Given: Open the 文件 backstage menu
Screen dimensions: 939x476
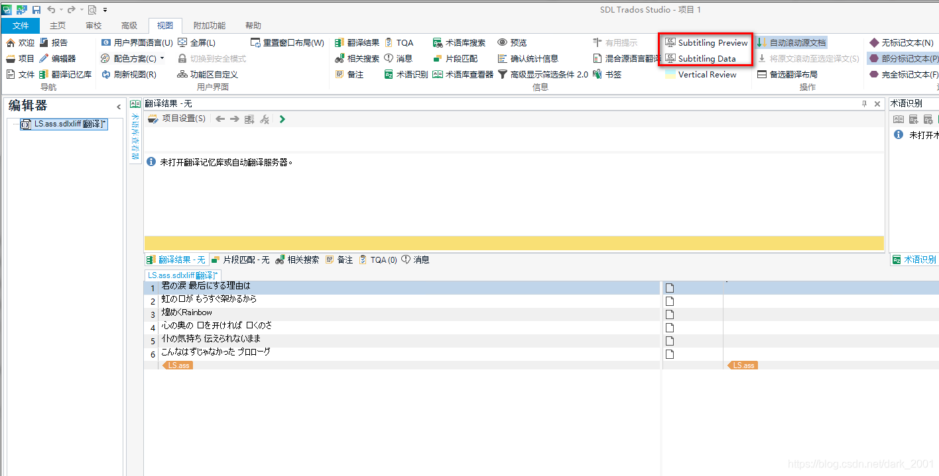Looking at the screenshot, I should [x=21, y=26].
